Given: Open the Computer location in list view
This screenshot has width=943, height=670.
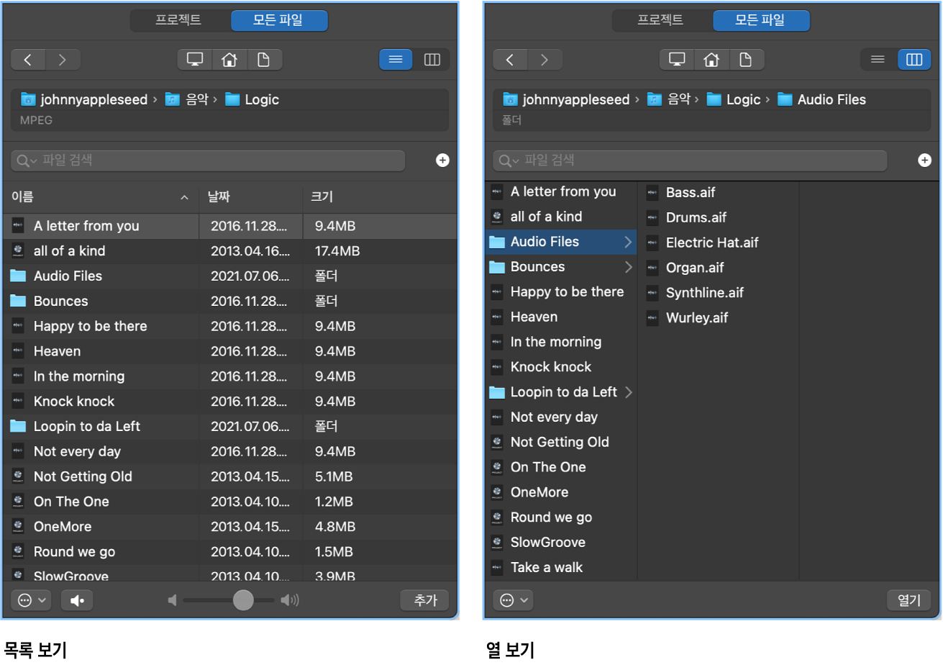Looking at the screenshot, I should [x=195, y=60].
